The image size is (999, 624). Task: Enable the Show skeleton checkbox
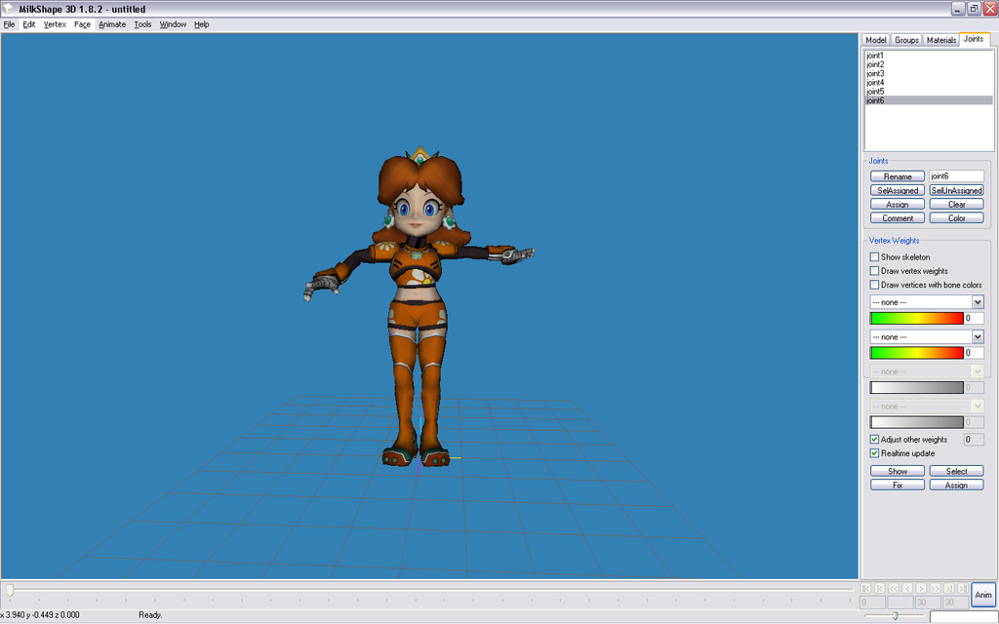coord(875,257)
